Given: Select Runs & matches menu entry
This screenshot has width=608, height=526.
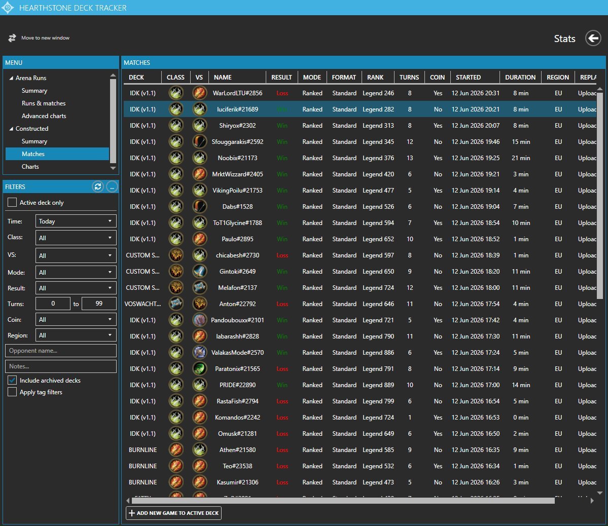Looking at the screenshot, I should (44, 103).
